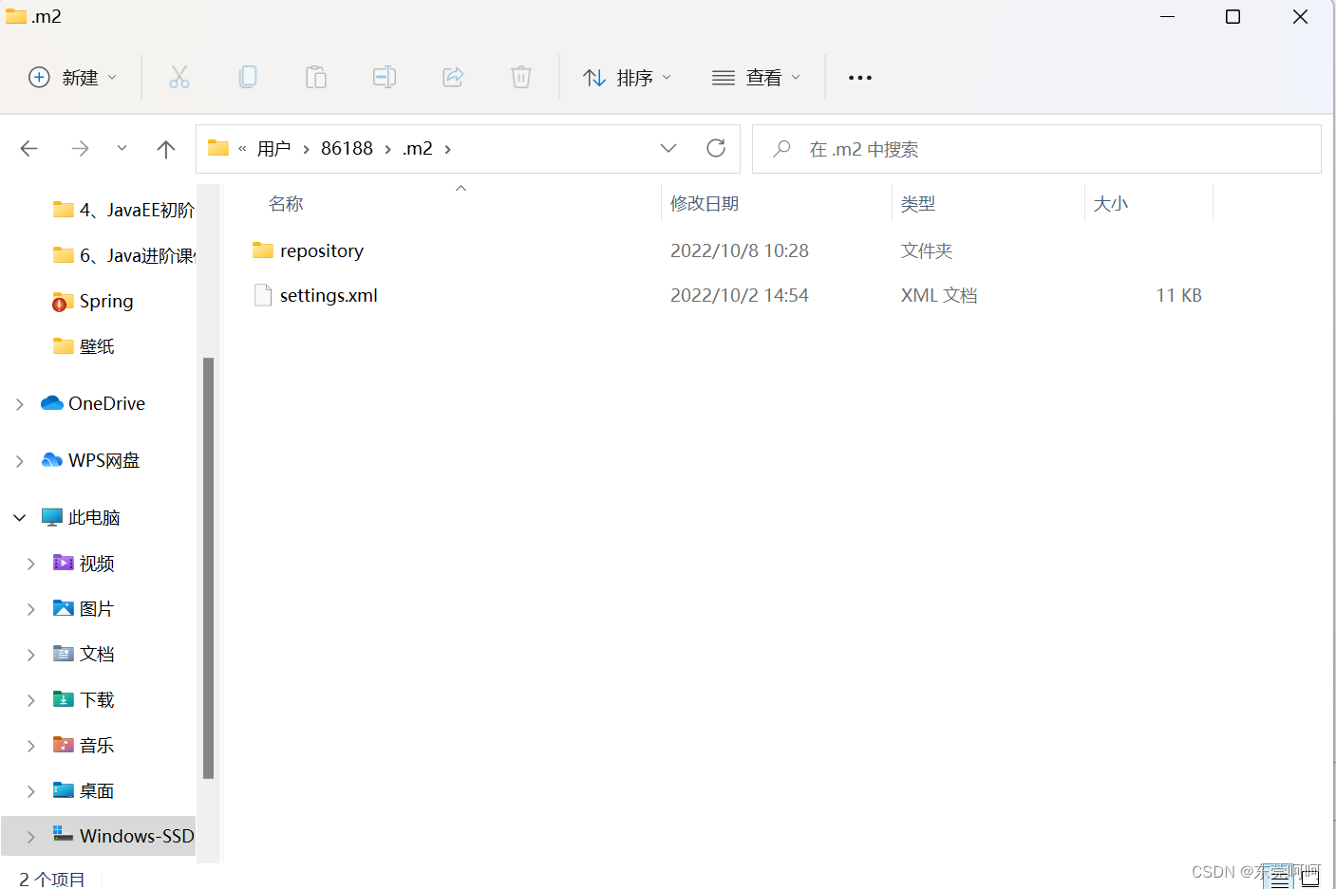This screenshot has height=889, width=1336.
Task: Navigate up to the parent folder
Action: 165,148
